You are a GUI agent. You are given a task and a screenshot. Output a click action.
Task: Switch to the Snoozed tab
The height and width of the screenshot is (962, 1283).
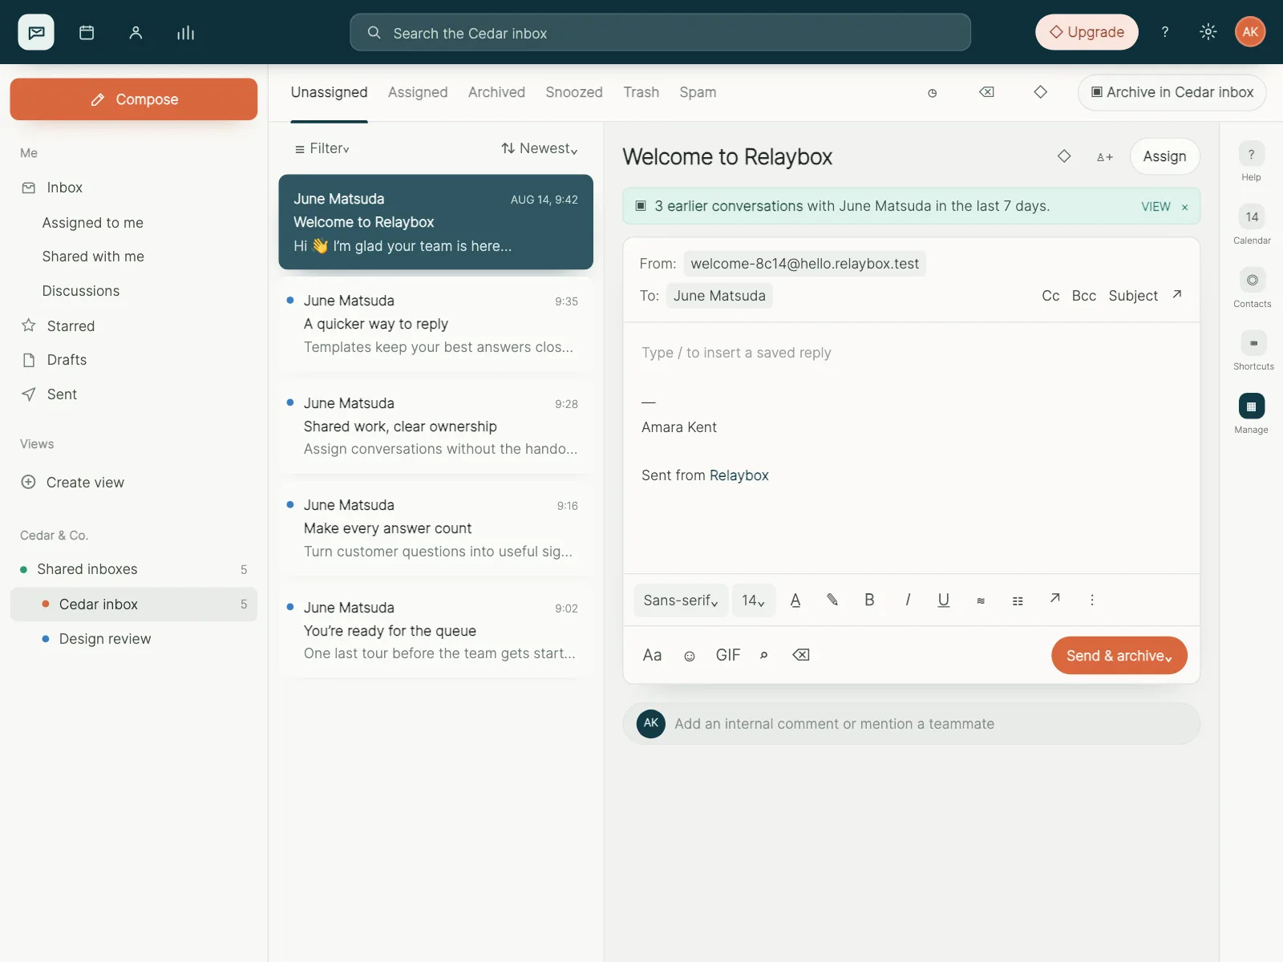point(574,92)
